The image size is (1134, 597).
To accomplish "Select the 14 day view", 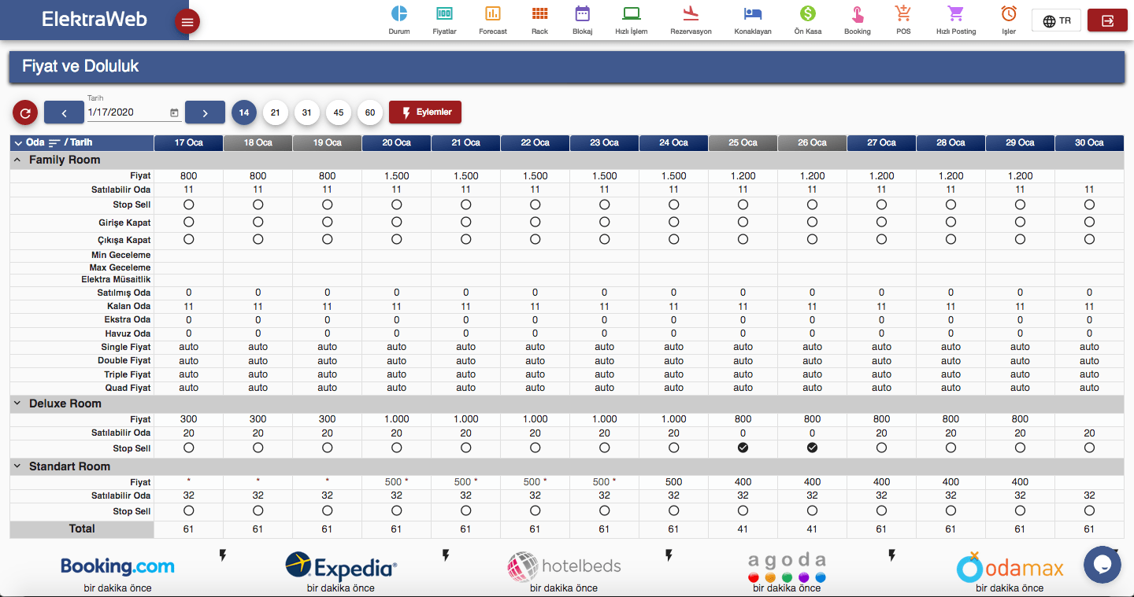I will coord(244,112).
